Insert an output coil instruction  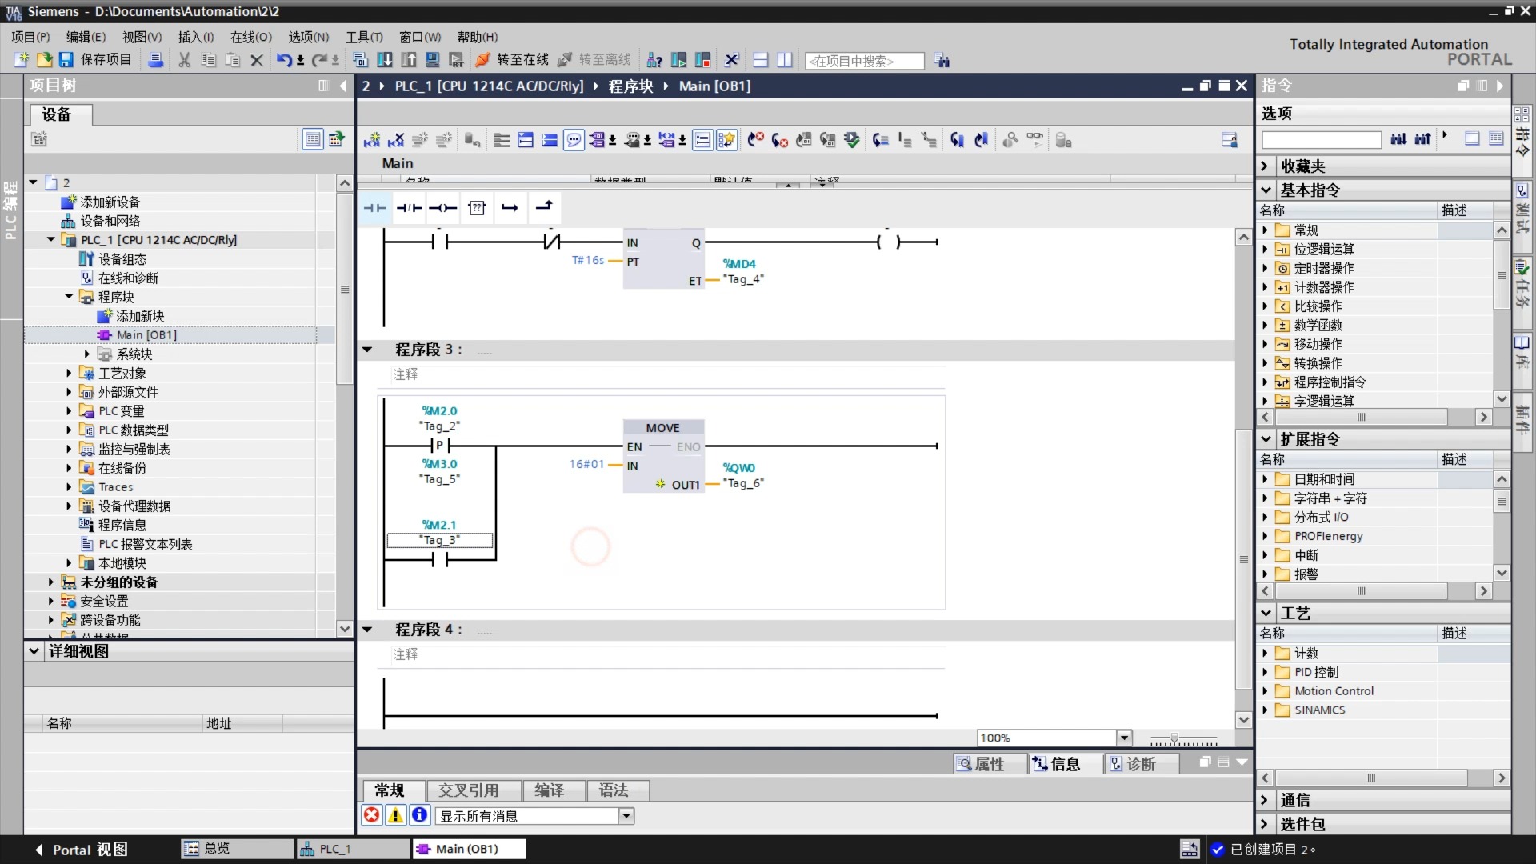click(442, 208)
